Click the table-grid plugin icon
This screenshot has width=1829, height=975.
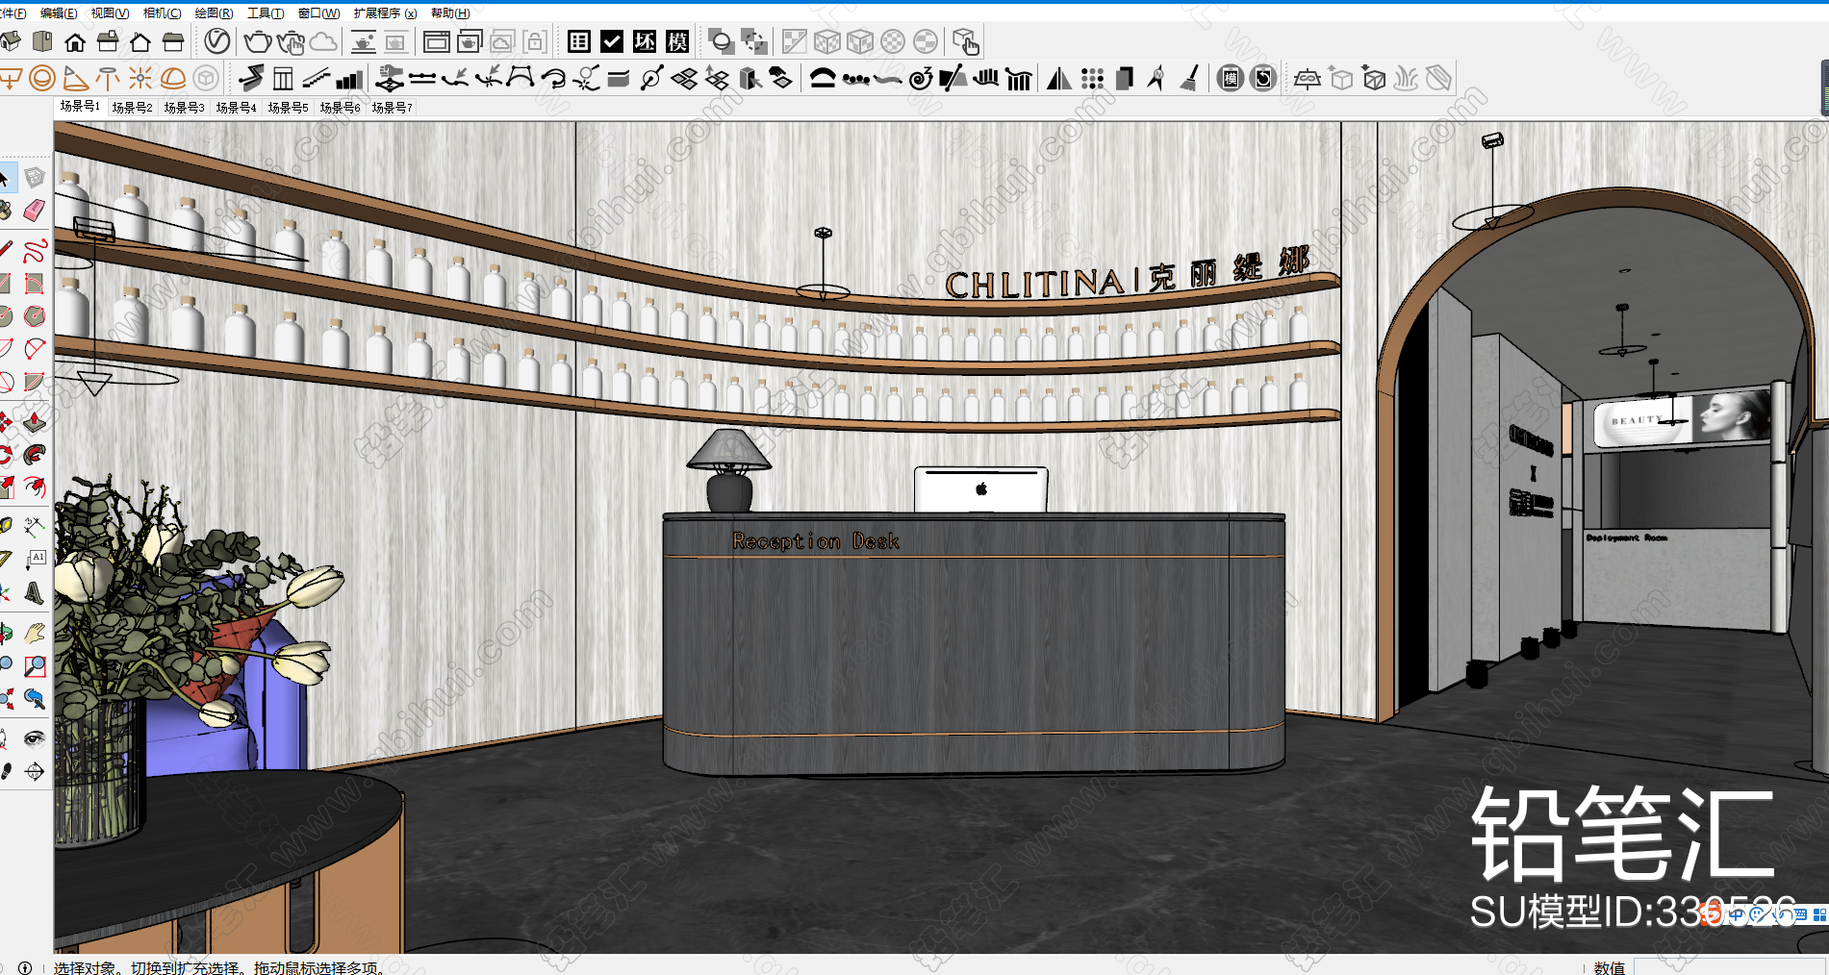(x=579, y=41)
